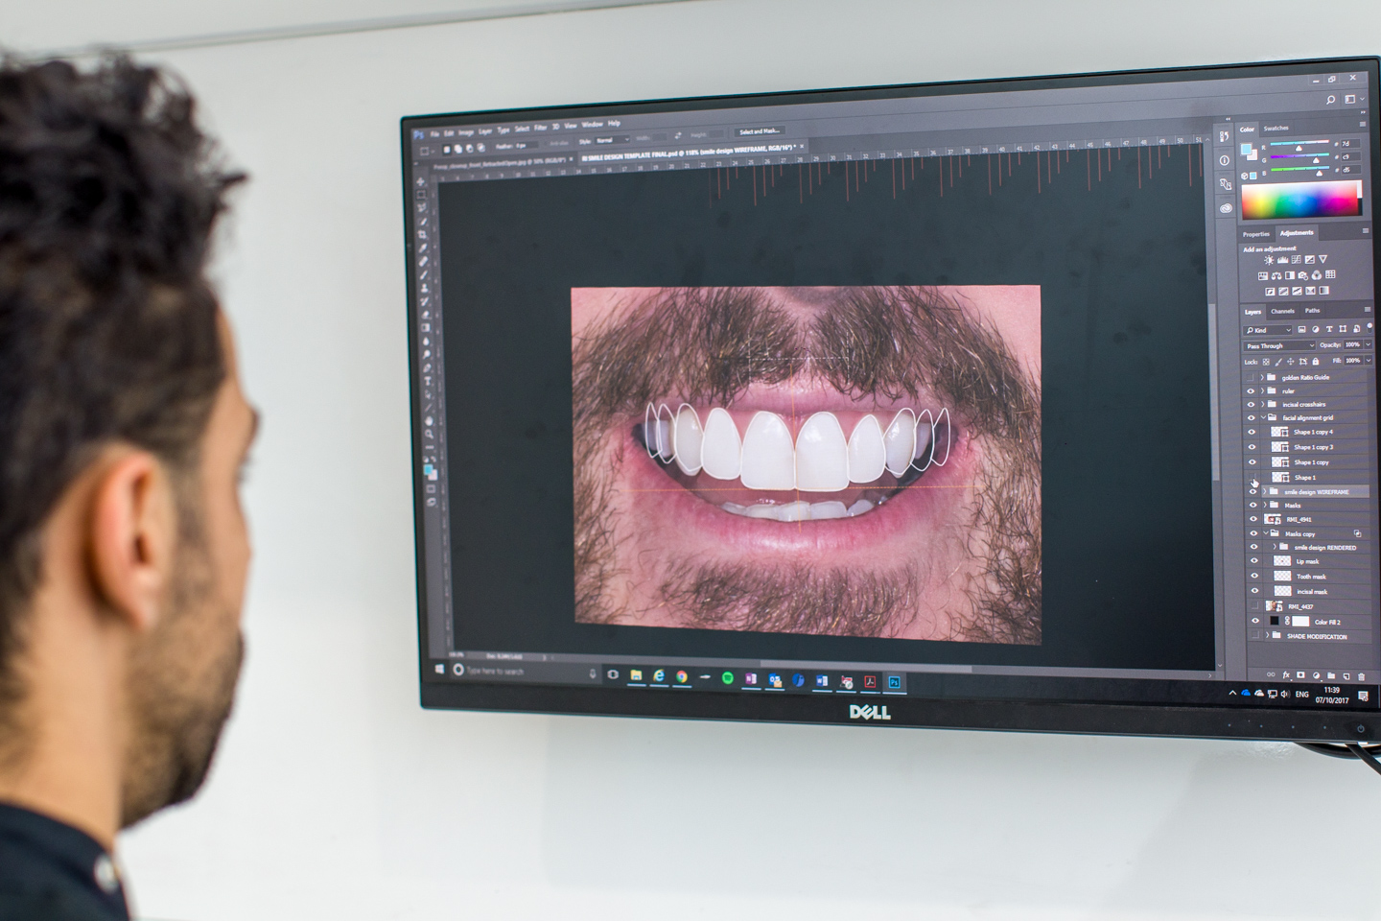
Task: Add a Curves adjustment
Action: pyautogui.click(x=1296, y=260)
